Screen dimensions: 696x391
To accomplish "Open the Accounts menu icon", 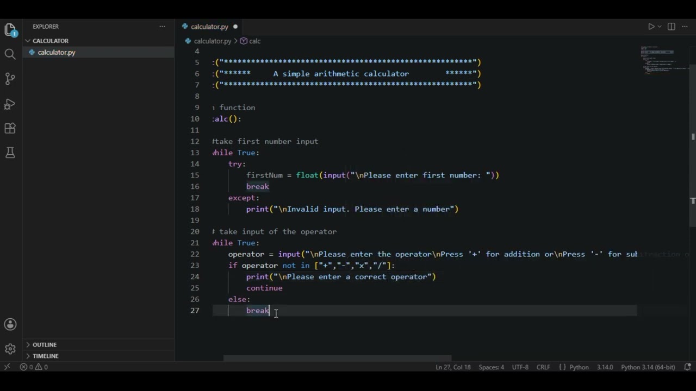I will click(10, 325).
